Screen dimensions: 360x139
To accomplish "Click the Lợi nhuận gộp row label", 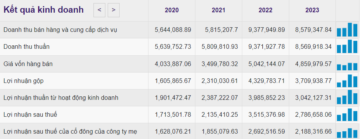I will click(x=23, y=81).
